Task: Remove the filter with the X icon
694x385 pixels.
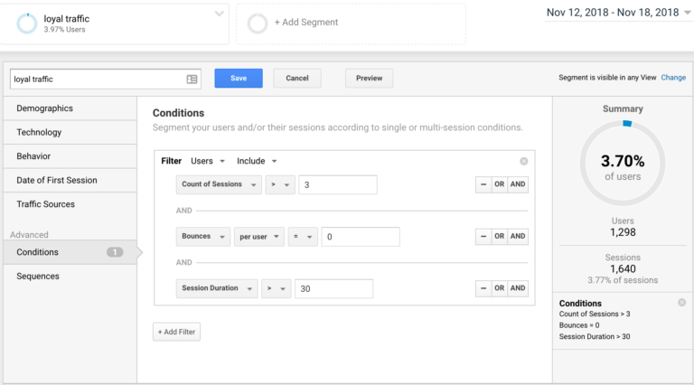Action: [523, 161]
